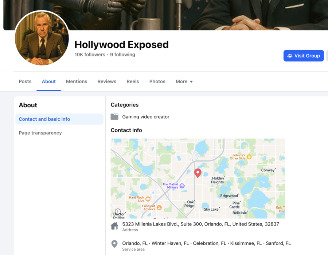This screenshot has width=328, height=255.
Task: Click the Hard Rock Live map marker
Action: click(x=148, y=199)
